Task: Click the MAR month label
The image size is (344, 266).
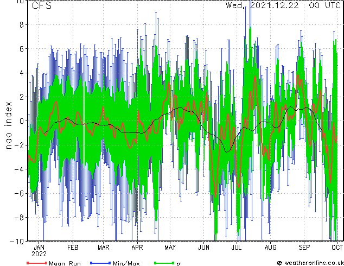Action: pyautogui.click(x=103, y=248)
